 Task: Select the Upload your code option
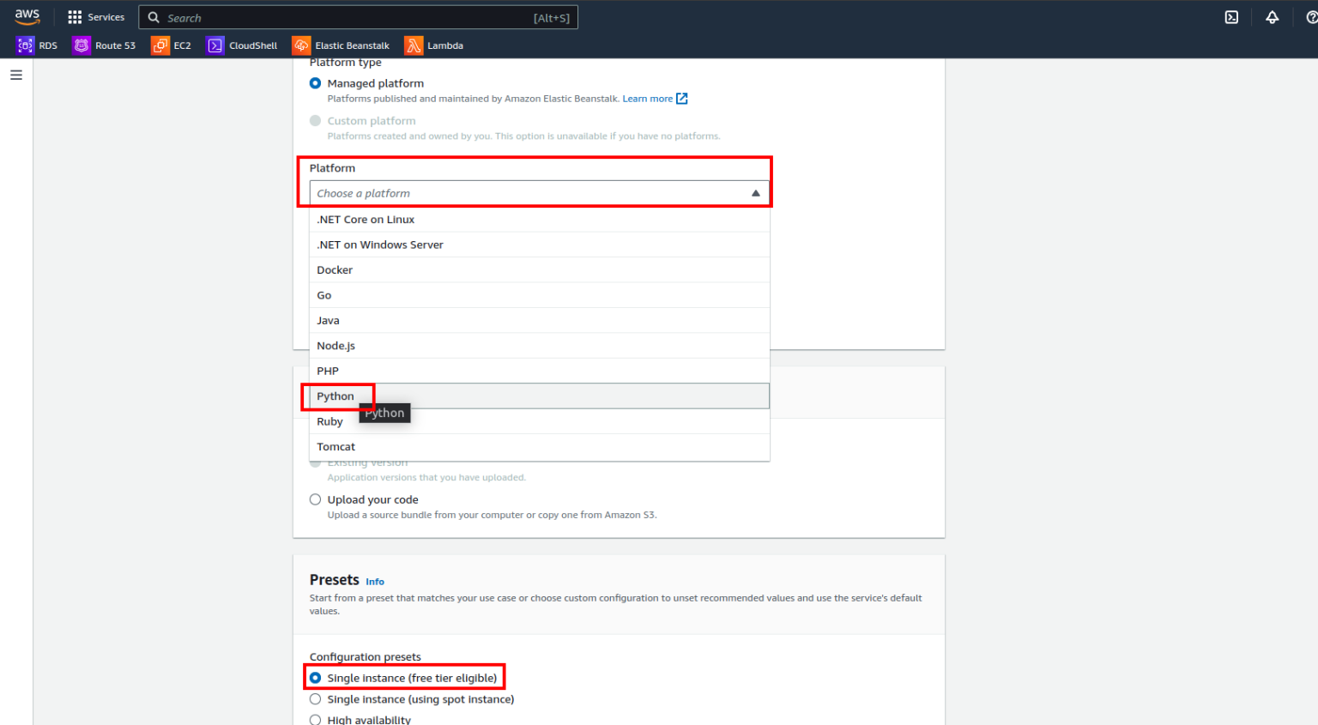[315, 498]
